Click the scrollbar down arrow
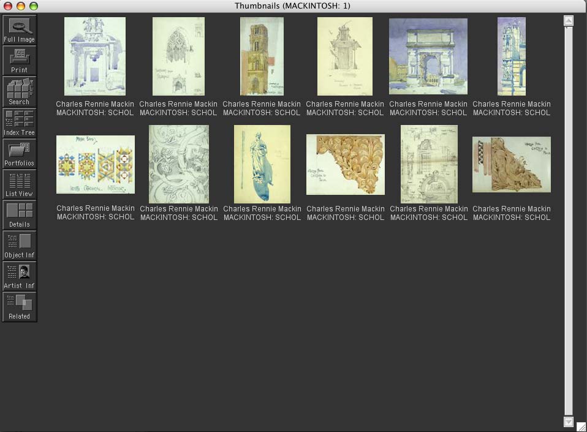The image size is (587, 432). [x=569, y=422]
